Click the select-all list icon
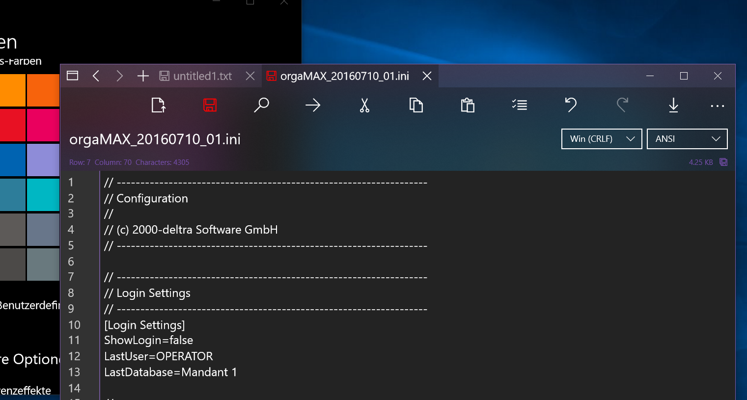The width and height of the screenshot is (747, 400). coord(519,105)
